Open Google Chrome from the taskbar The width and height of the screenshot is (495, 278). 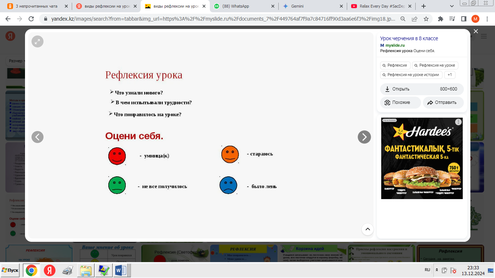[x=31, y=270]
